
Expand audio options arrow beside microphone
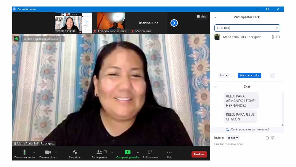click(x=34, y=152)
